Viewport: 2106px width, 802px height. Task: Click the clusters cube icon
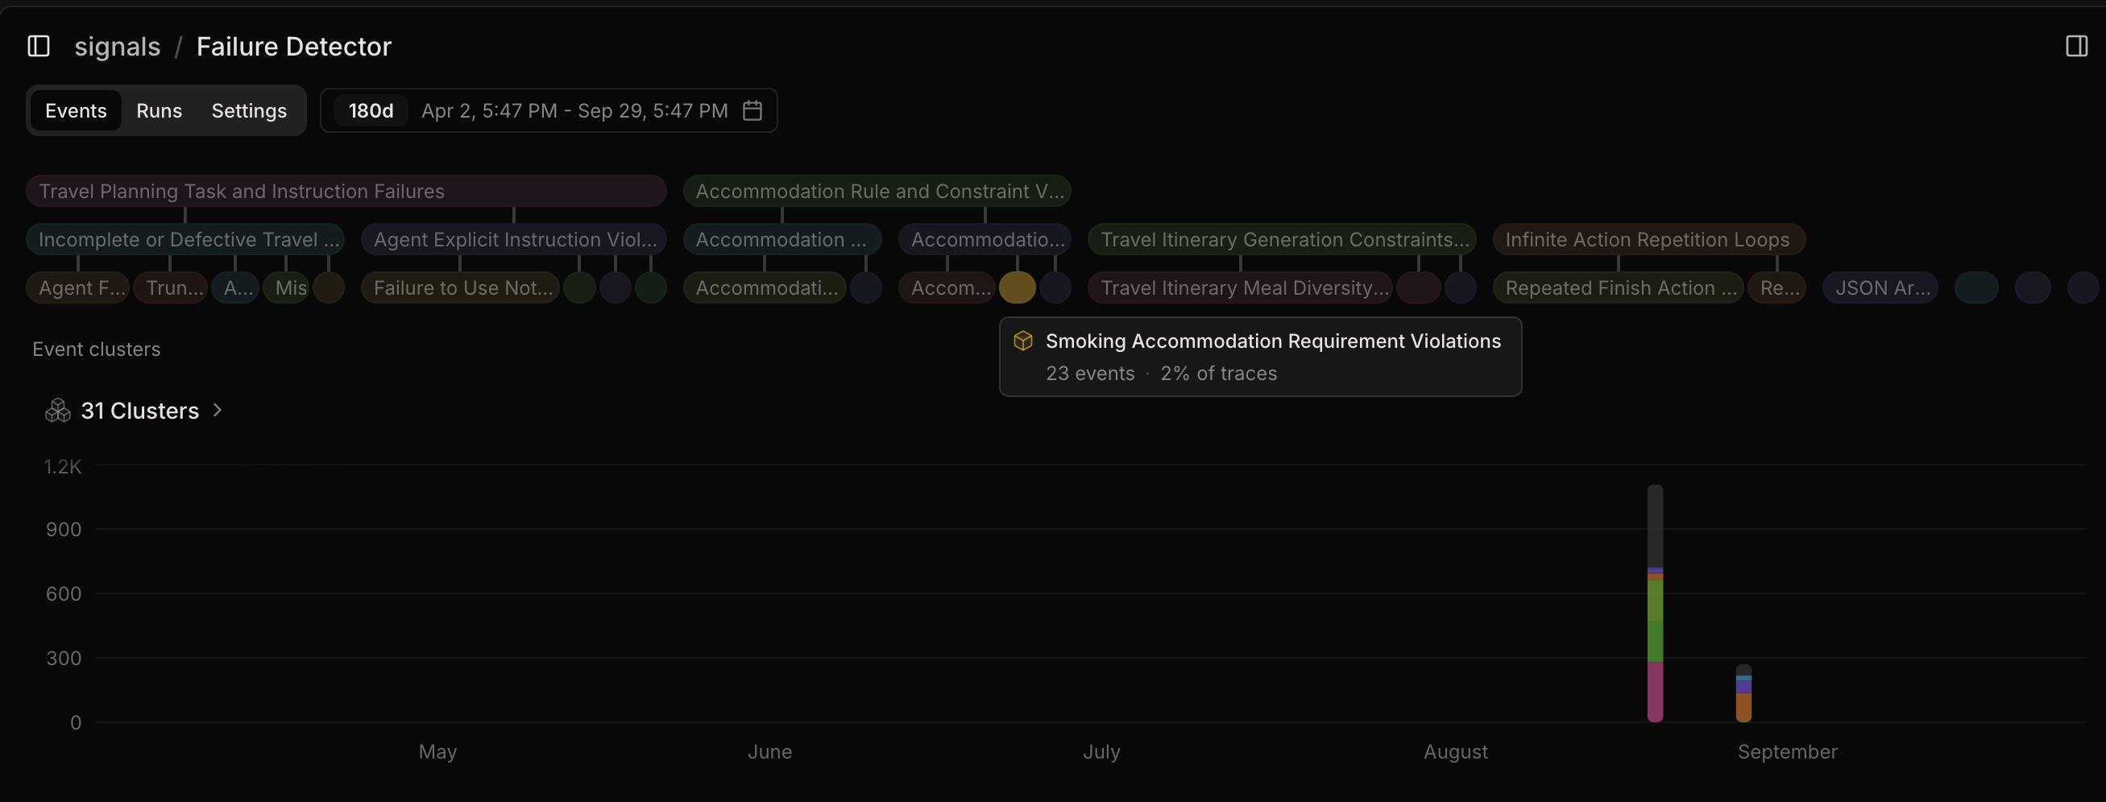tap(57, 410)
